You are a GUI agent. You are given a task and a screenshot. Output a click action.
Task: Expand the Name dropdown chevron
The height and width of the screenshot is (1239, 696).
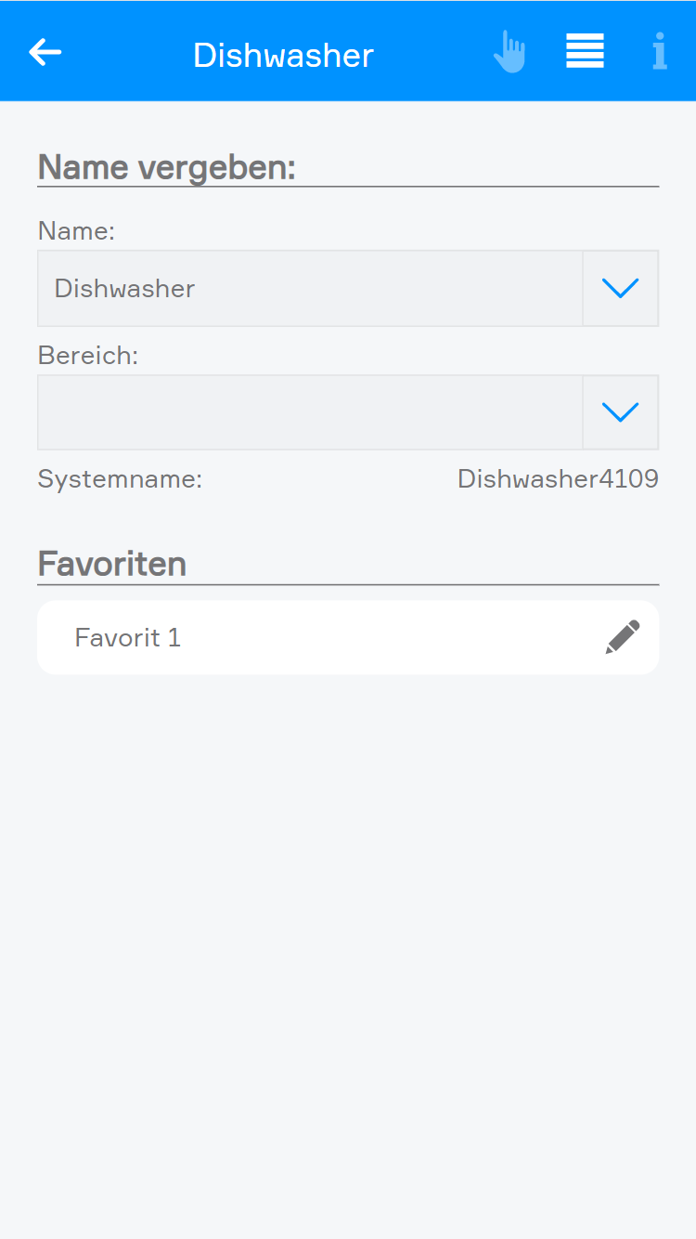pyautogui.click(x=620, y=288)
